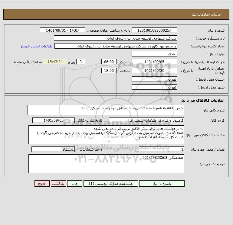Click the پاسخ به نیاز button
Image resolution: width=233 pixels, height=225 pixels.
(x=162, y=183)
